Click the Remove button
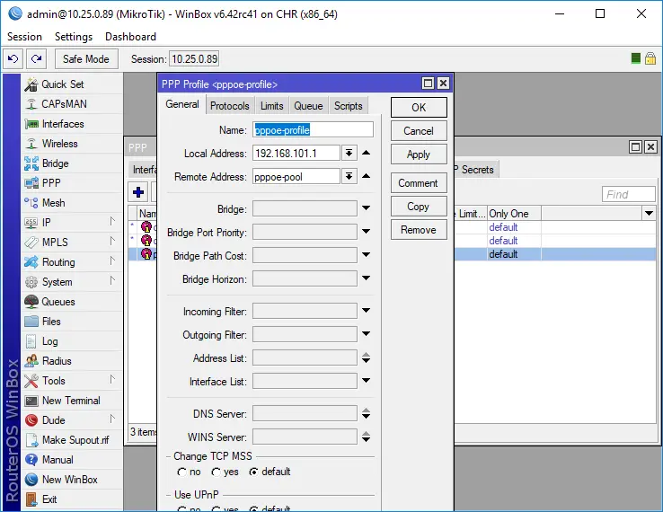The width and height of the screenshot is (663, 512). (419, 230)
